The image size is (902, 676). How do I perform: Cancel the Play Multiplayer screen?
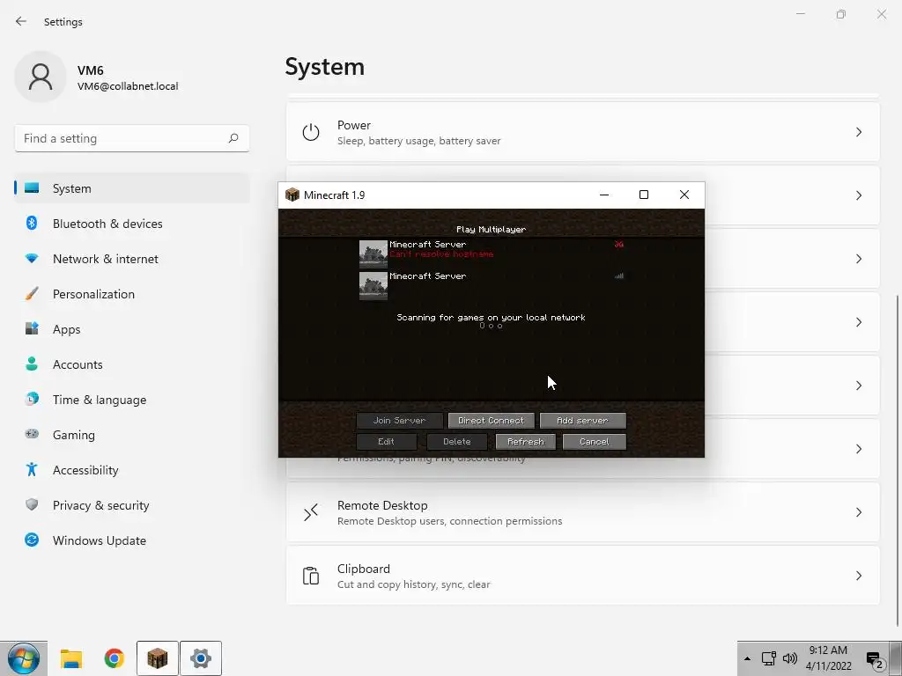point(595,442)
